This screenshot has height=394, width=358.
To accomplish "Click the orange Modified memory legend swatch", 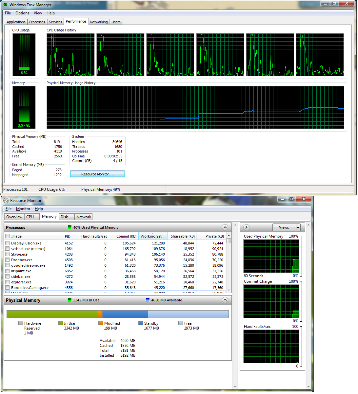I will pos(101,323).
